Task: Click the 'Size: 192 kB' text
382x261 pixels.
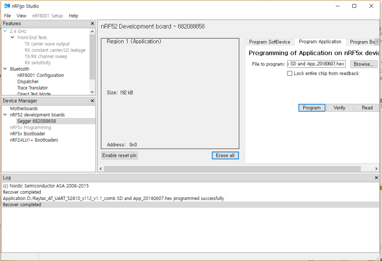Action: point(120,93)
